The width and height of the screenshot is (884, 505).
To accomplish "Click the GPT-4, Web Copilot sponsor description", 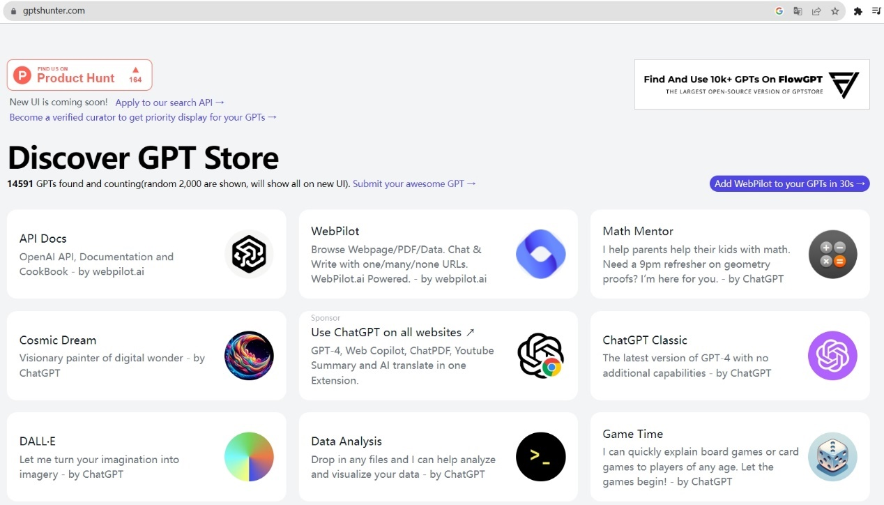I will coord(402,365).
